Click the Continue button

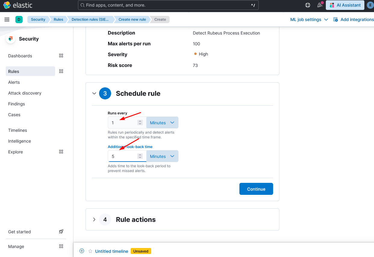pos(256,189)
